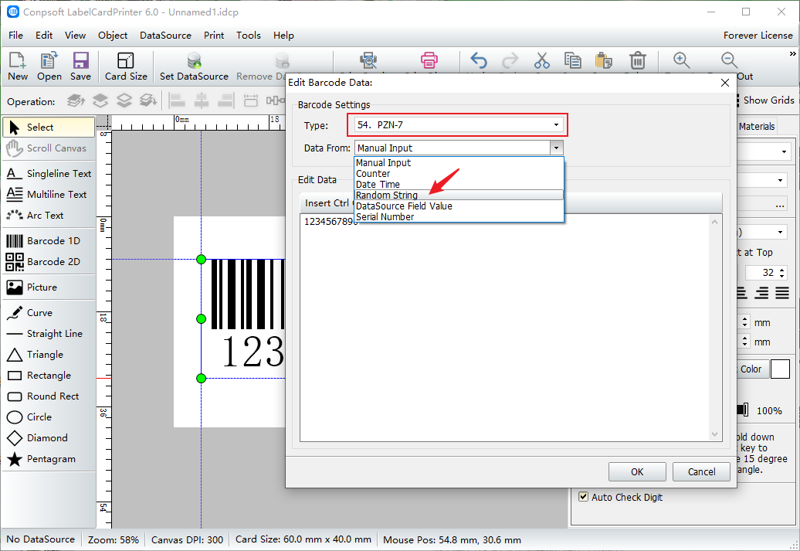The height and width of the screenshot is (551, 800).
Task: Toggle Auto Check Digit checkbox
Action: 583,497
